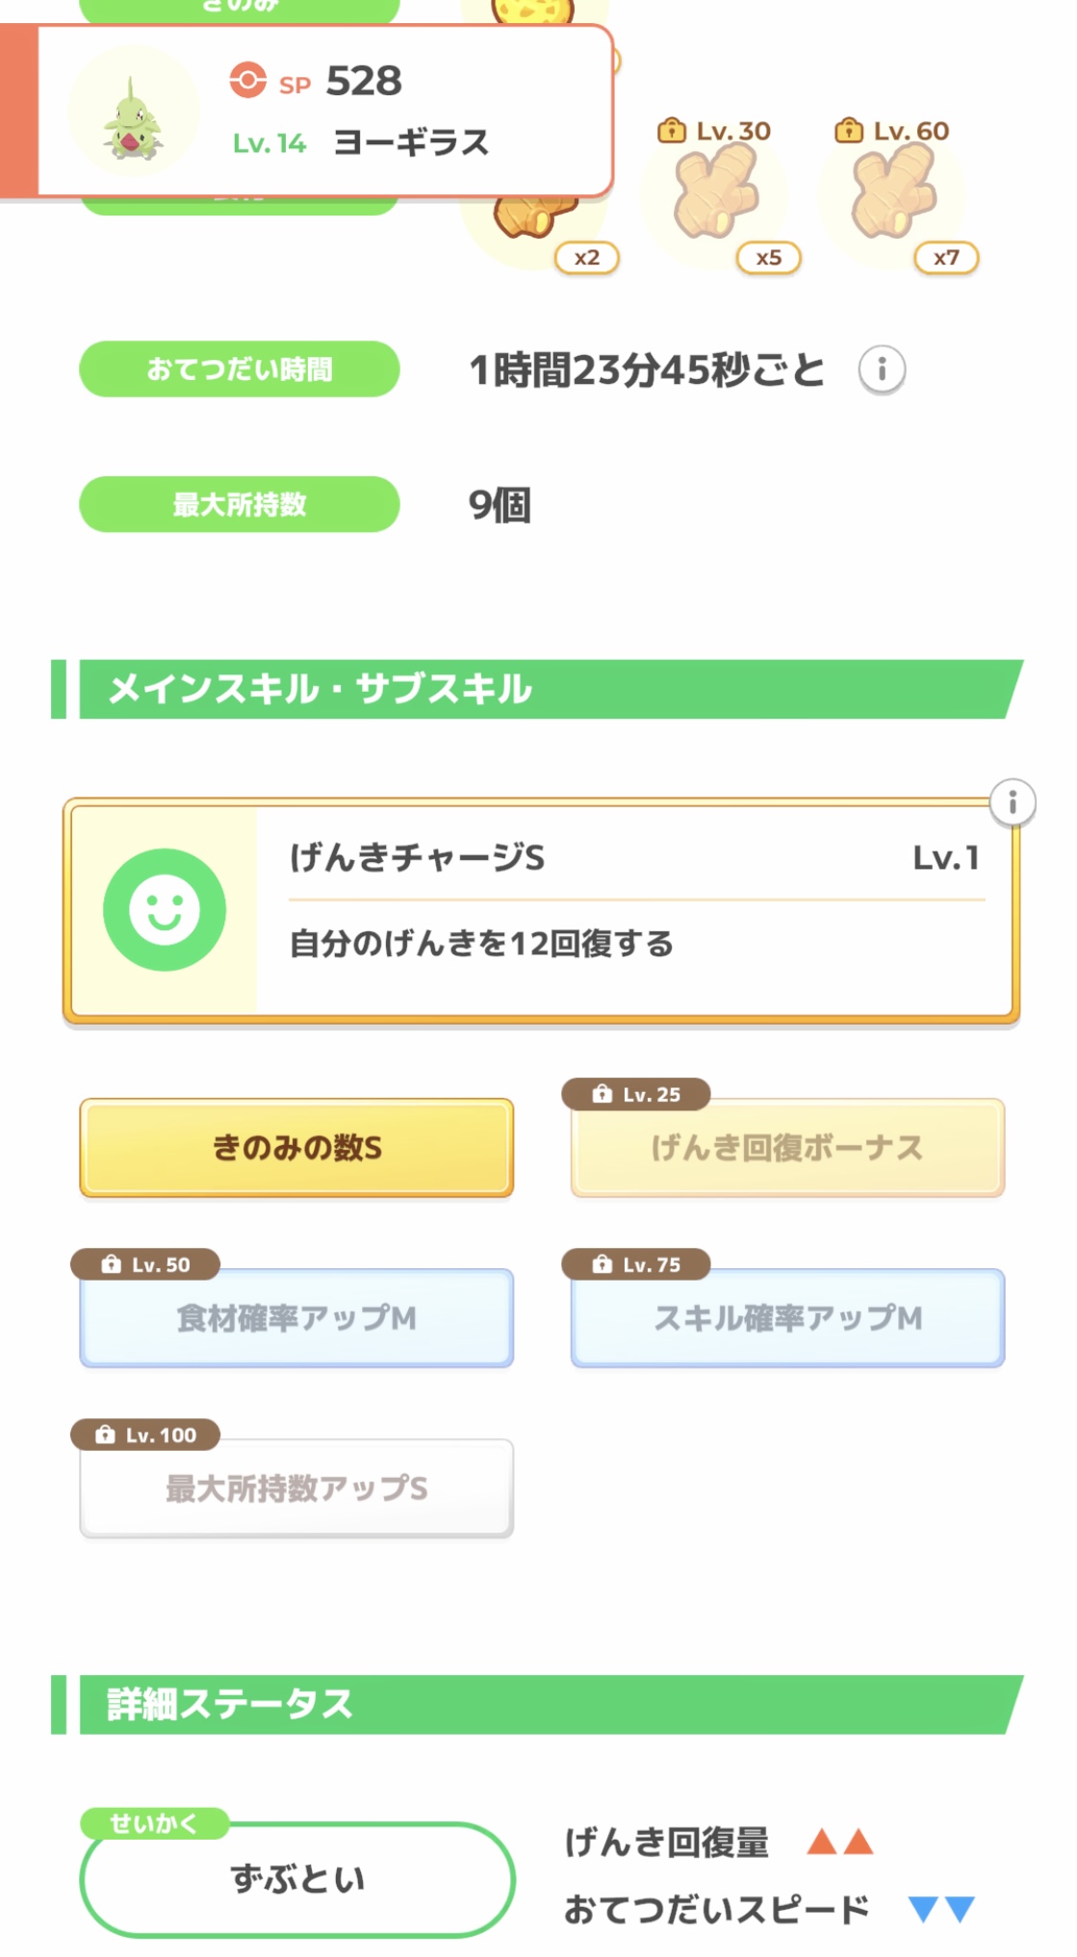Tap the ずぶとい nature box
1077x1957 pixels.
click(x=297, y=1879)
